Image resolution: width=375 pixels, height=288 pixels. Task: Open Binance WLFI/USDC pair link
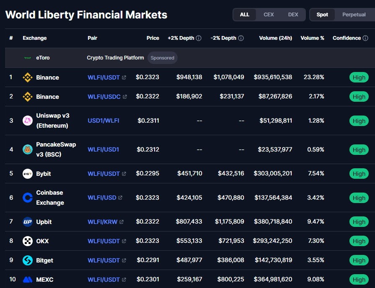pos(104,97)
